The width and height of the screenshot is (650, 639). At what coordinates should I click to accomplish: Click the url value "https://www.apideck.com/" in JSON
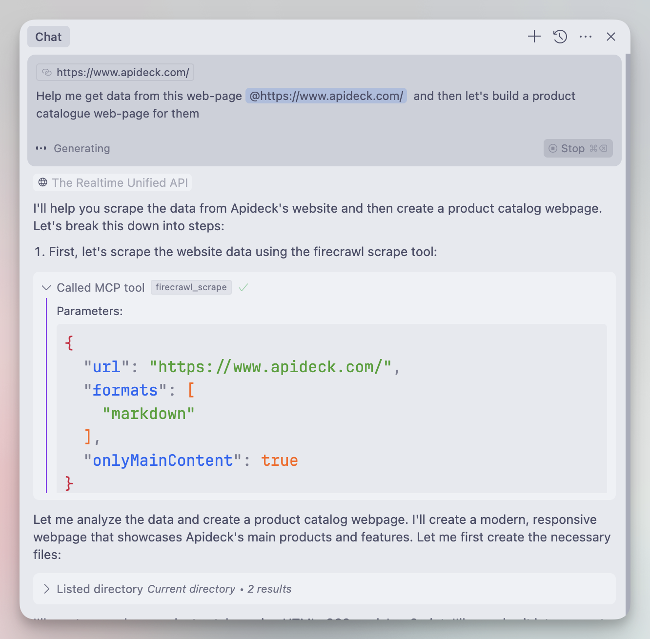point(270,367)
